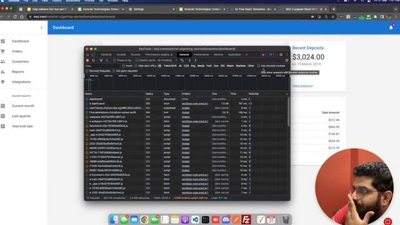Reload the page with browser refresh button
This screenshot has height=225, width=400.
coord(15,17)
